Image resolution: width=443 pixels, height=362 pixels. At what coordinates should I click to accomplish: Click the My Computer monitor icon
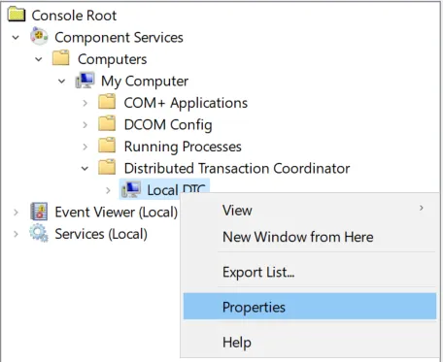tap(85, 81)
